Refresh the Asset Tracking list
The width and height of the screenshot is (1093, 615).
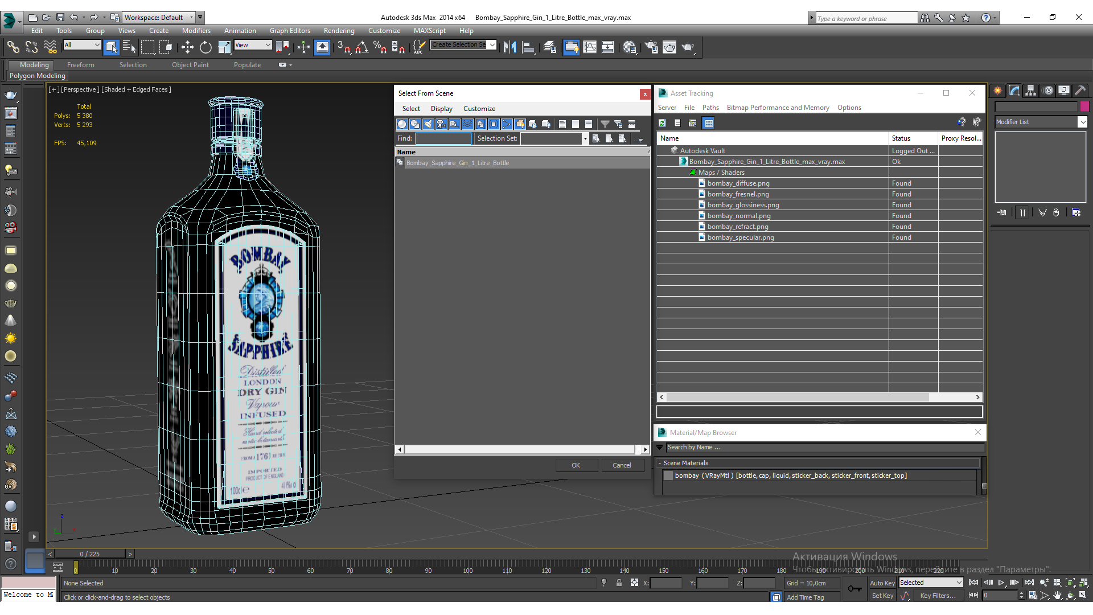click(662, 123)
